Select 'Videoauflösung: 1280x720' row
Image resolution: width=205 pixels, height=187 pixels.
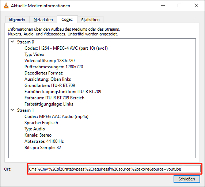pyautogui.click(x=50, y=61)
